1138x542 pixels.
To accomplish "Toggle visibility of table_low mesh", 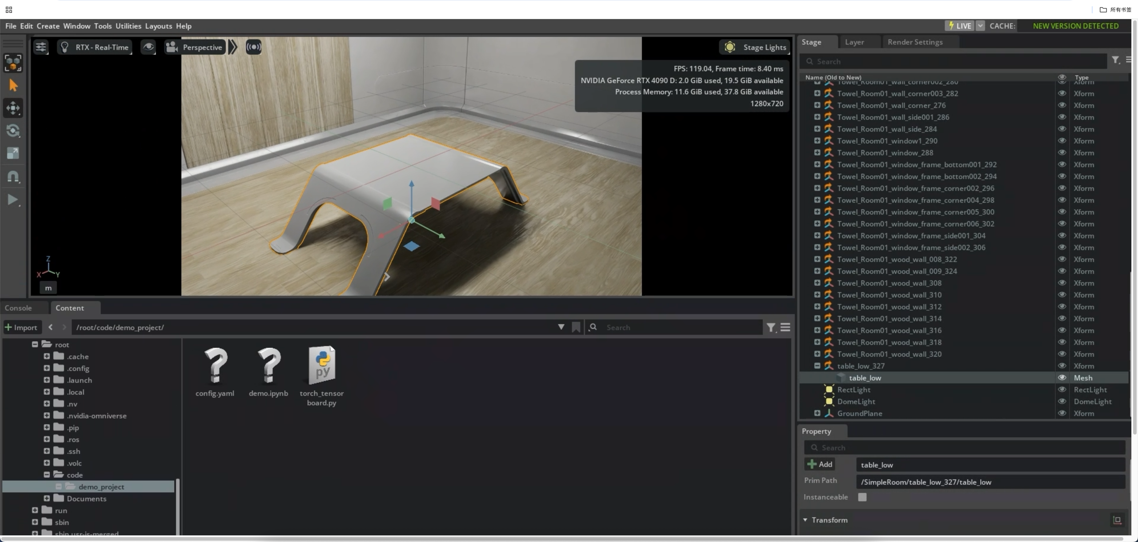I will (x=1062, y=378).
